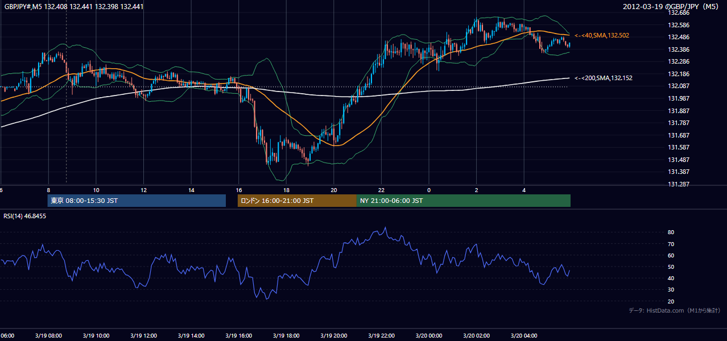
Task: Click the RSI 20 level label
Action: (x=671, y=301)
